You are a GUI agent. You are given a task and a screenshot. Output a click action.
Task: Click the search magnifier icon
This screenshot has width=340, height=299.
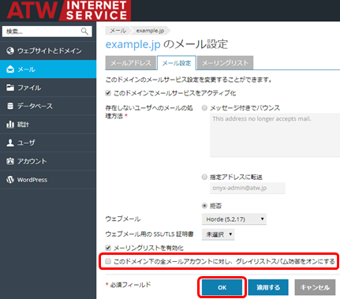click(x=84, y=32)
